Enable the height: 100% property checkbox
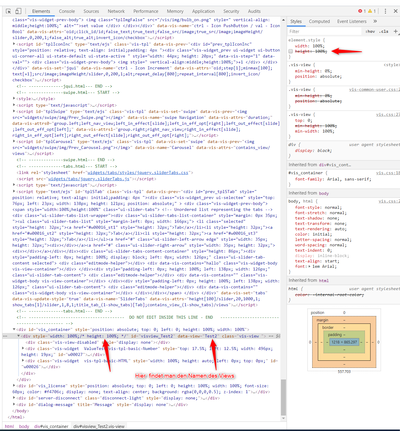400x431 pixels. 290,51
